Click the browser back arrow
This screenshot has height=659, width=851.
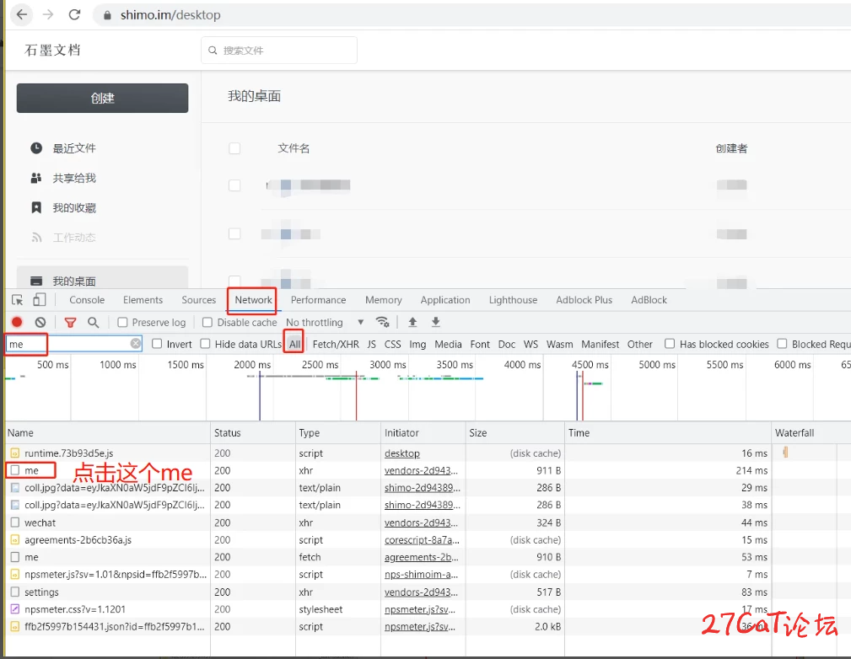coord(22,14)
